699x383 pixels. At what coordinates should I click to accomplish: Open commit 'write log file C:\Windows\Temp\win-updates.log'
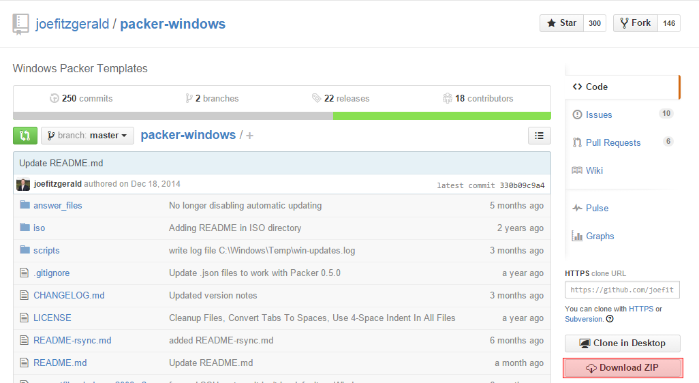pyautogui.click(x=262, y=251)
